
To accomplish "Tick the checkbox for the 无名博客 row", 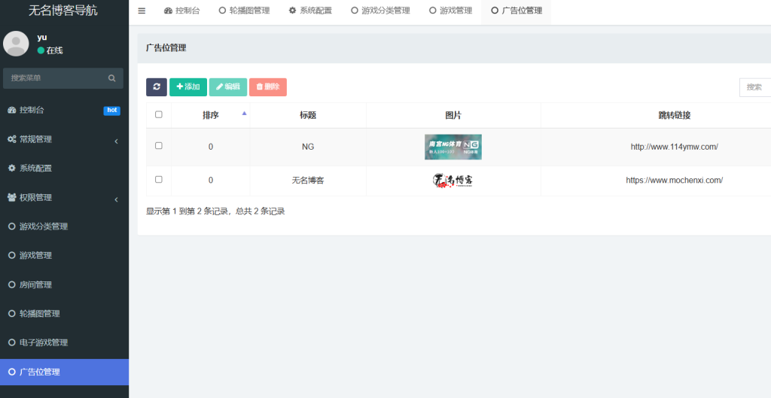I will click(x=158, y=180).
